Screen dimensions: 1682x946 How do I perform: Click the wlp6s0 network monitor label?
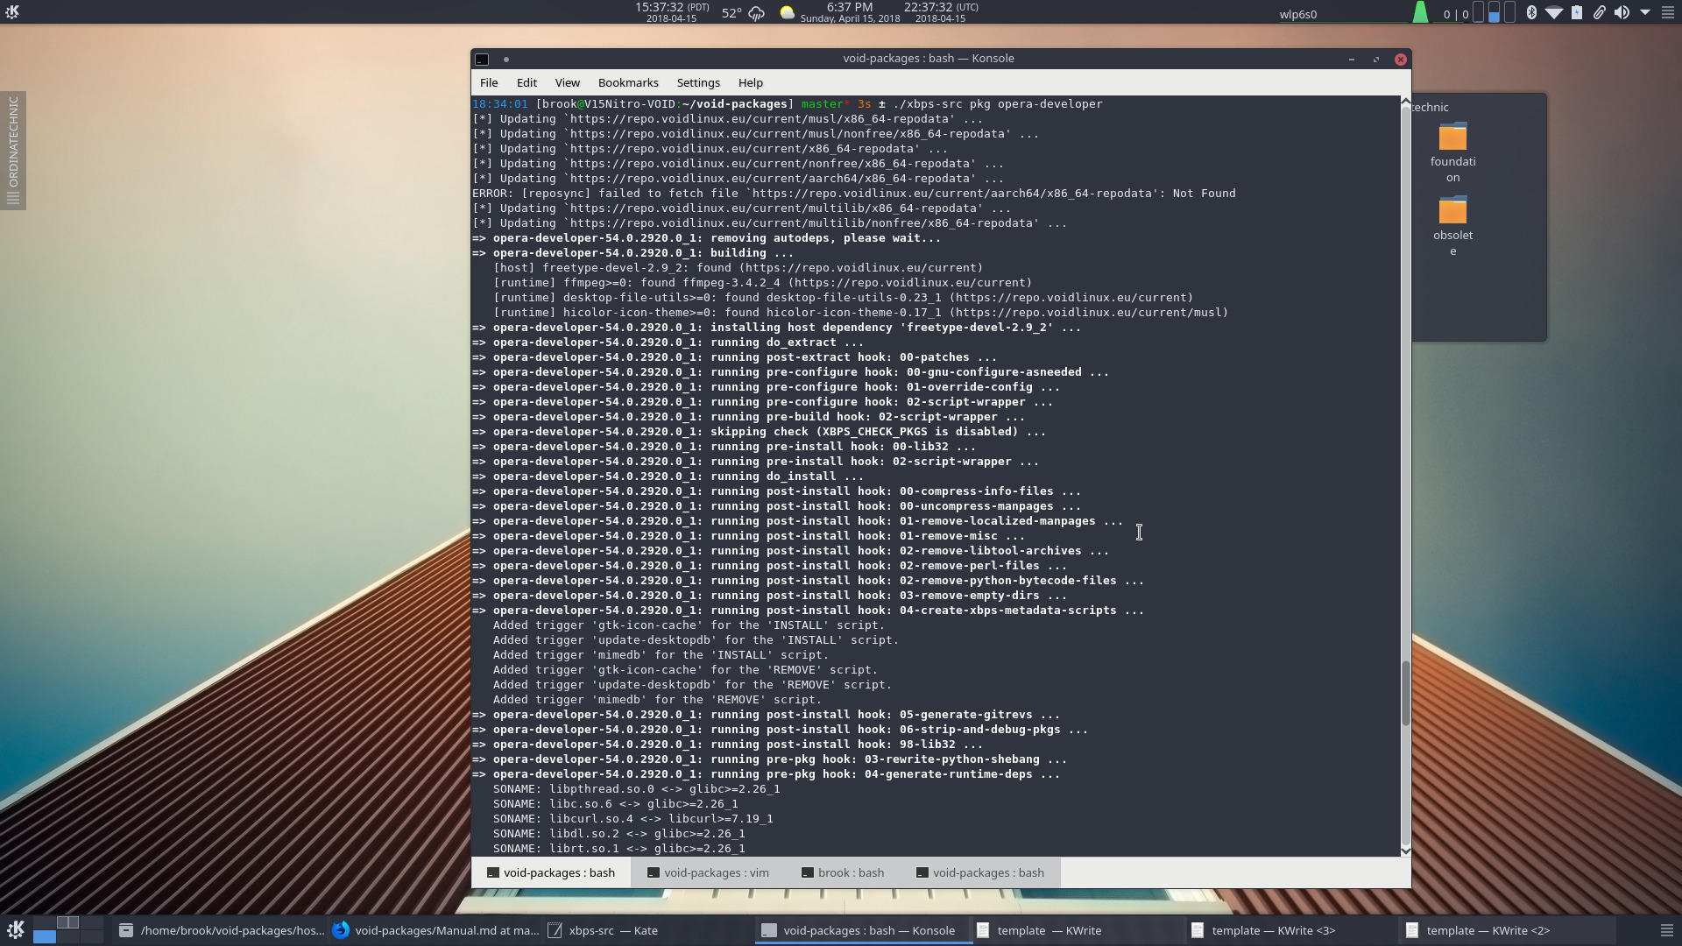1297,14
